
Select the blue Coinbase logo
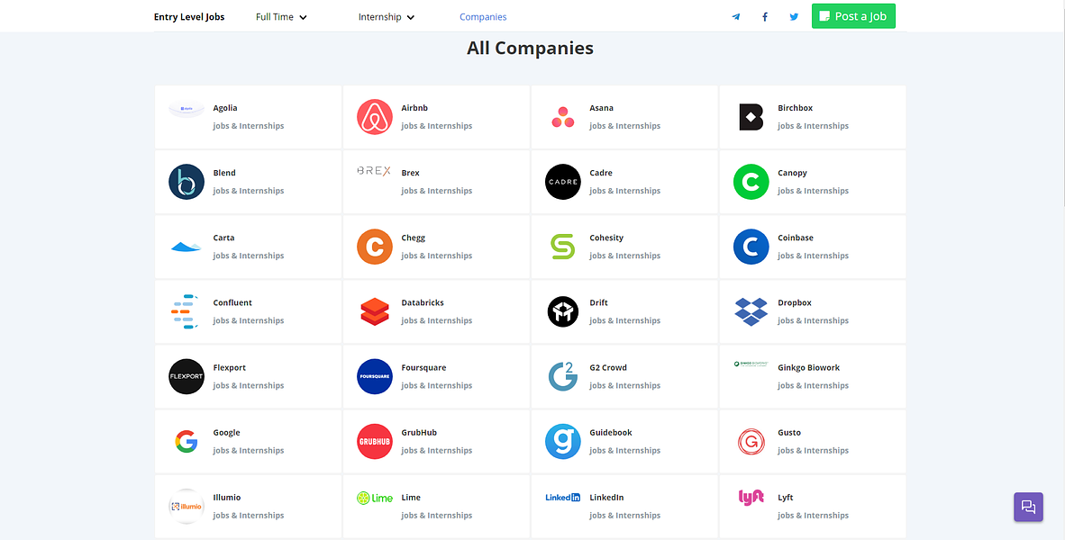click(x=751, y=247)
